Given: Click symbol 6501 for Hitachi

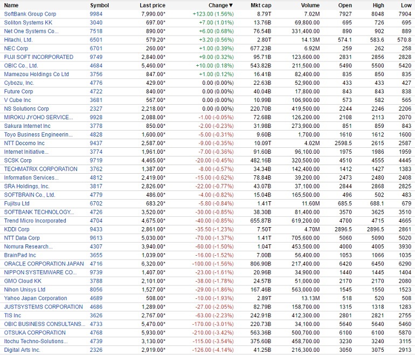Looking at the screenshot, I should 96,40.
